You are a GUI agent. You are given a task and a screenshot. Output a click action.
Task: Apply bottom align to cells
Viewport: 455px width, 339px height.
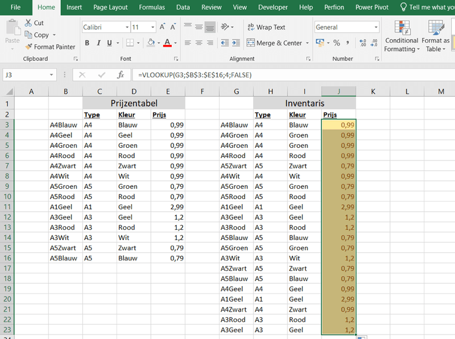210,27
